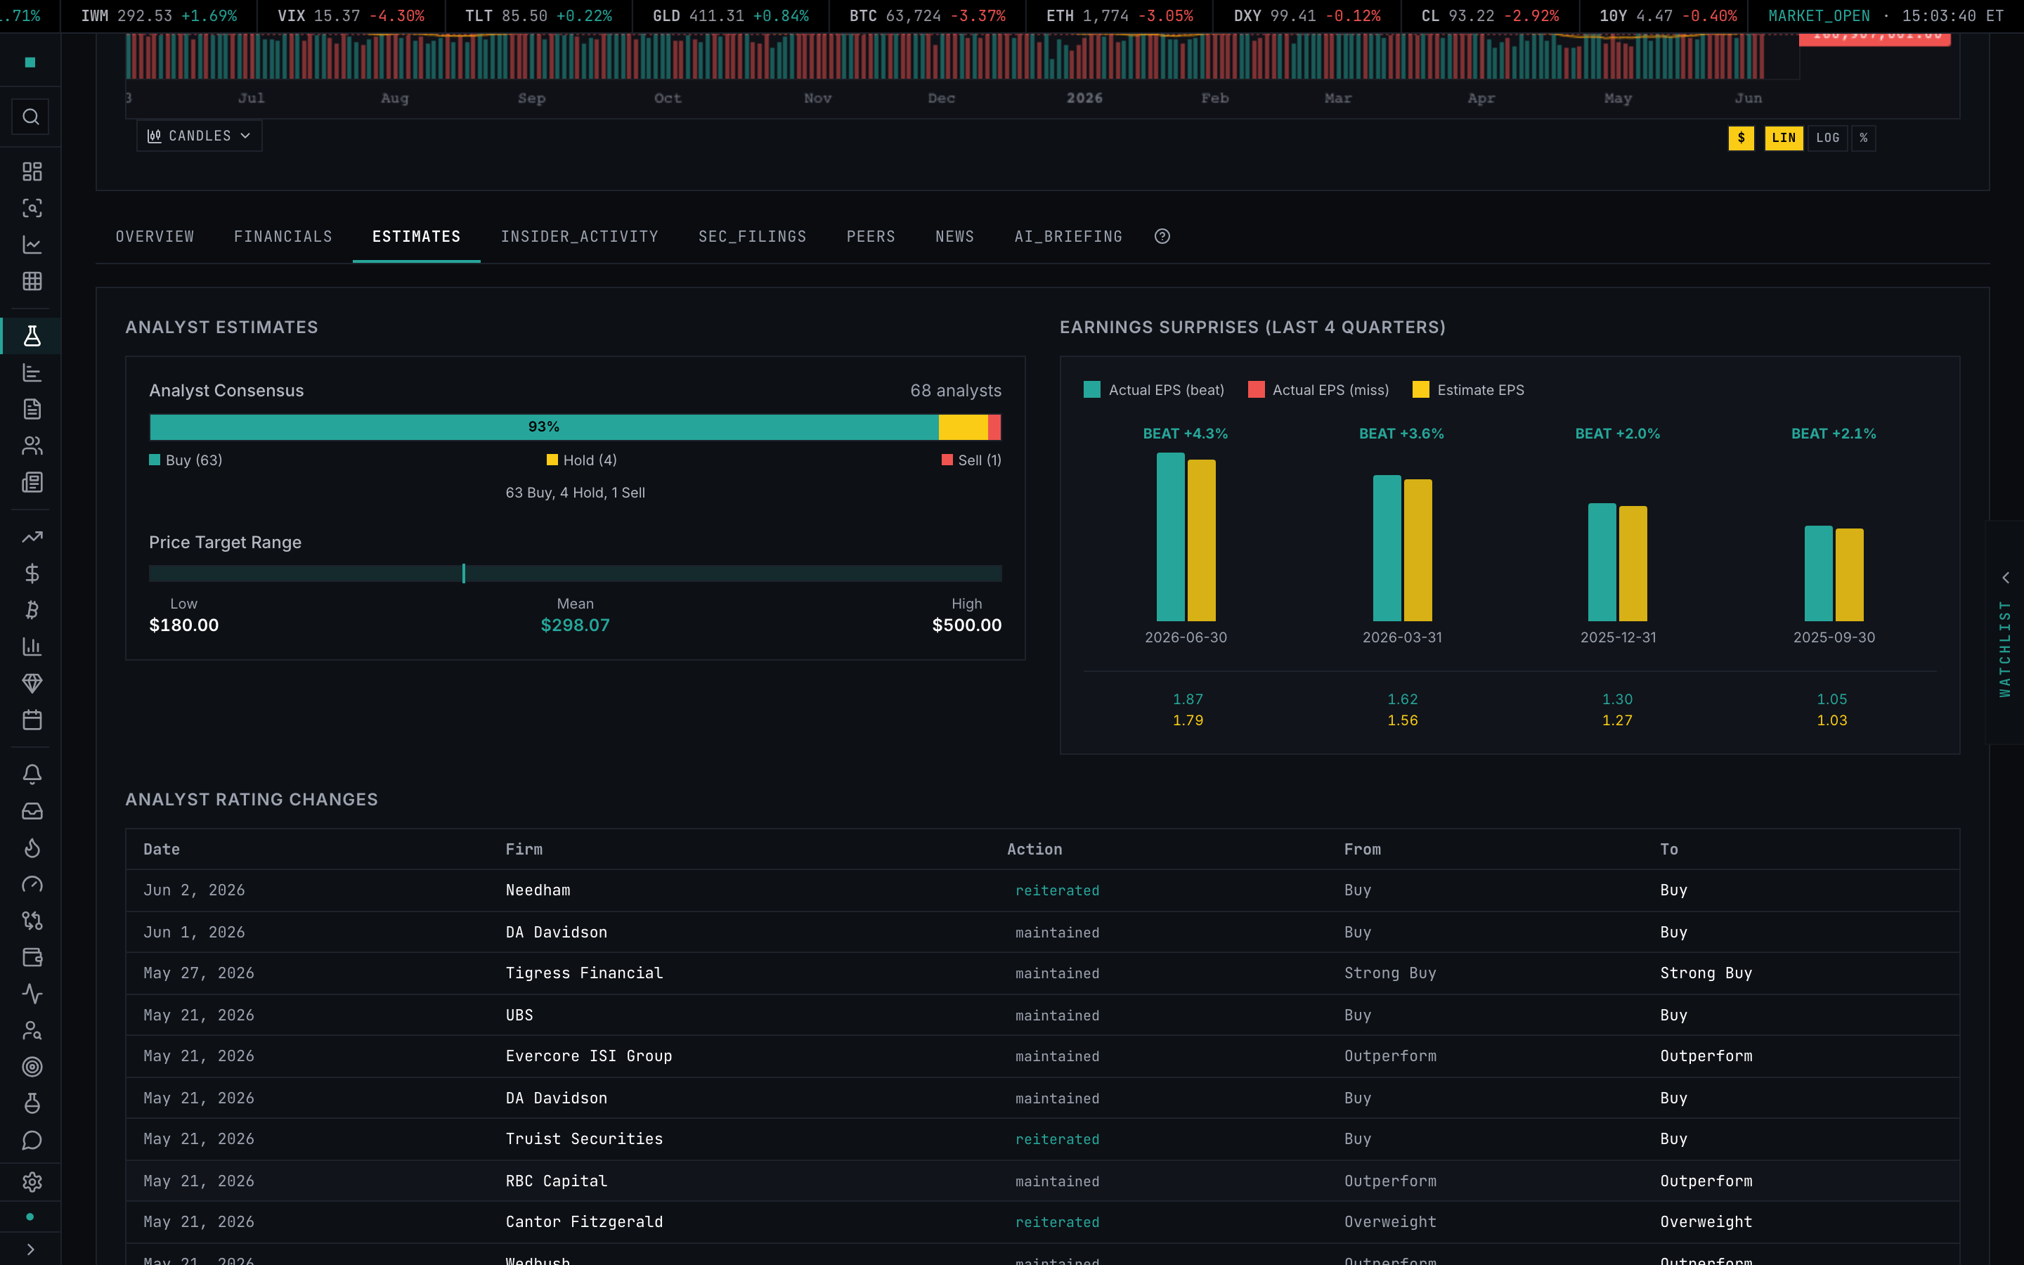Open the document filings sidebar icon

pyautogui.click(x=32, y=409)
